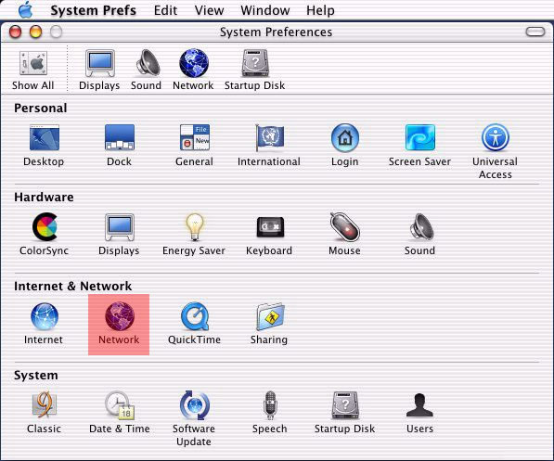The height and width of the screenshot is (461, 554).
Task: Open the Screen Saver preferences
Action: (x=419, y=146)
